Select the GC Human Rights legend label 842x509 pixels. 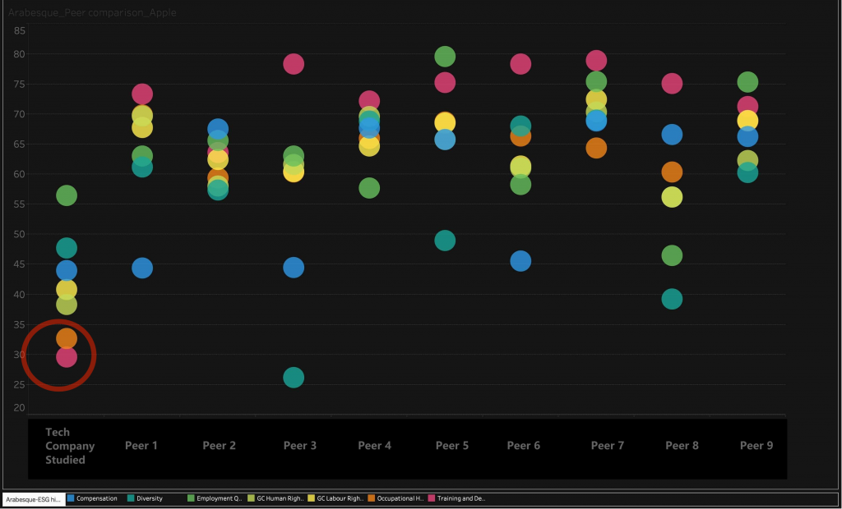tap(280, 498)
